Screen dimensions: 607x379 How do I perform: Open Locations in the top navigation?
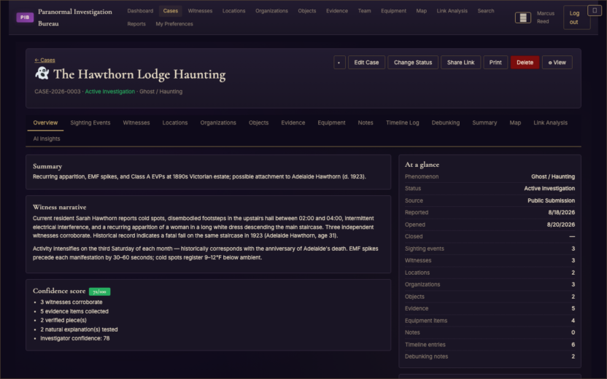[233, 11]
